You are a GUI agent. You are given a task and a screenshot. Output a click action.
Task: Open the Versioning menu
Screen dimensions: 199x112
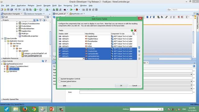tap(67, 6)
